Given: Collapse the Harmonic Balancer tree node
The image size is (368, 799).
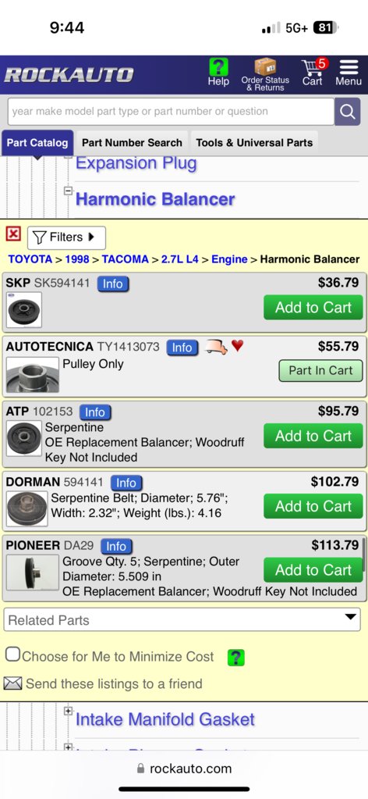Looking at the screenshot, I should tap(68, 191).
